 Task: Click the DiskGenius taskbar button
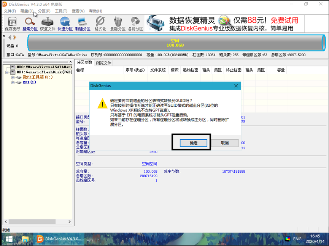[x=59, y=239]
